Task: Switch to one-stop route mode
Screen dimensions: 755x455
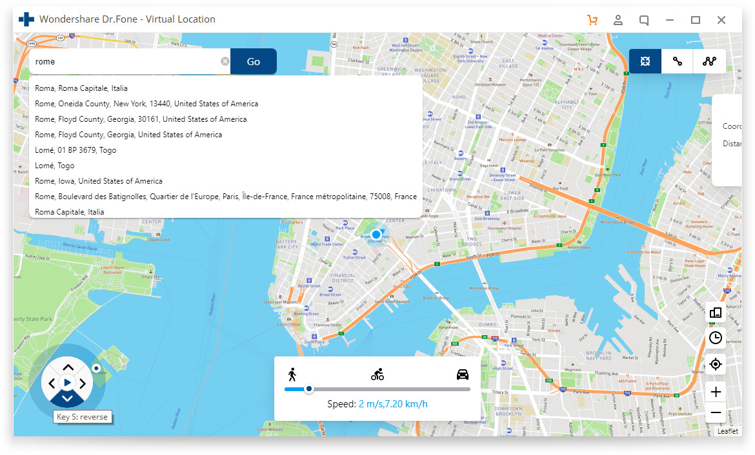Action: 676,61
